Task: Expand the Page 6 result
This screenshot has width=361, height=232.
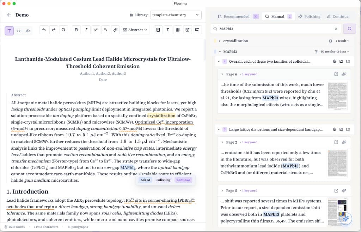Action: click(222, 74)
